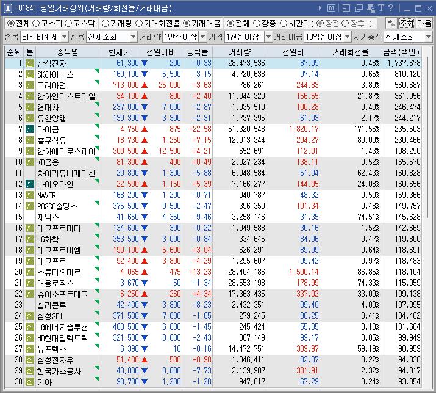Click the 신 badge next to 삼성SDI

pos(30,315)
